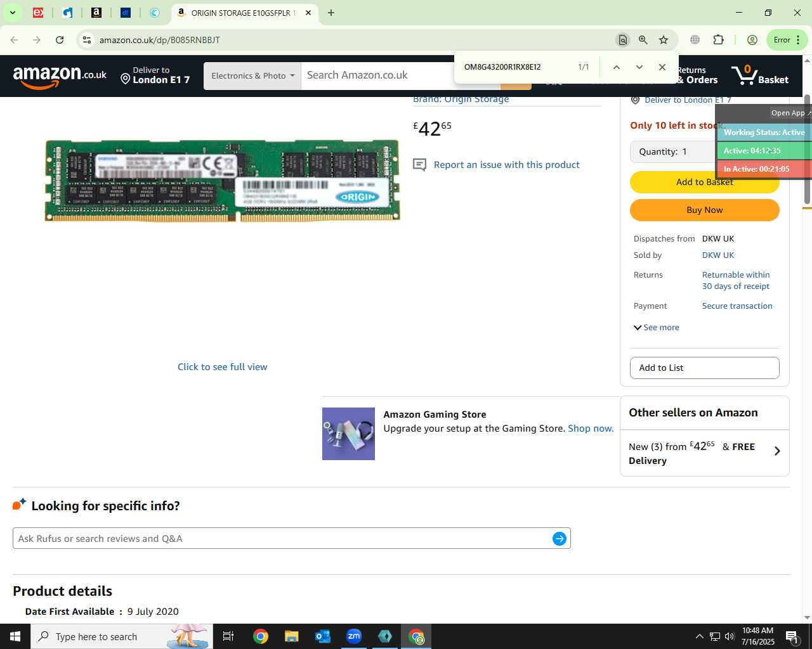This screenshot has height=649, width=812.
Task: Bookmark this page with star icon
Action: tap(664, 40)
